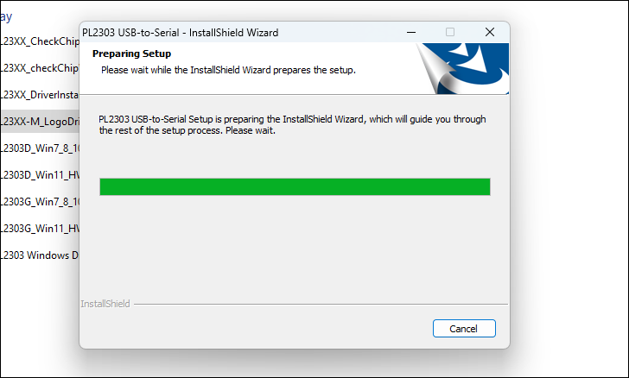Select the PL23XX_checkChip file with lowercase c
The image size is (629, 378).
(x=40, y=67)
